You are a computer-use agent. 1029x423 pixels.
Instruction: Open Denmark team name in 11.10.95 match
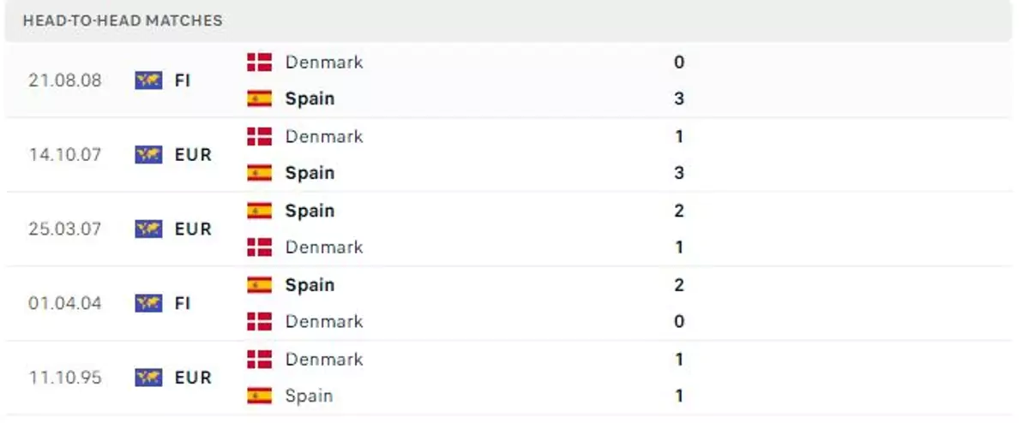pyautogui.click(x=324, y=359)
